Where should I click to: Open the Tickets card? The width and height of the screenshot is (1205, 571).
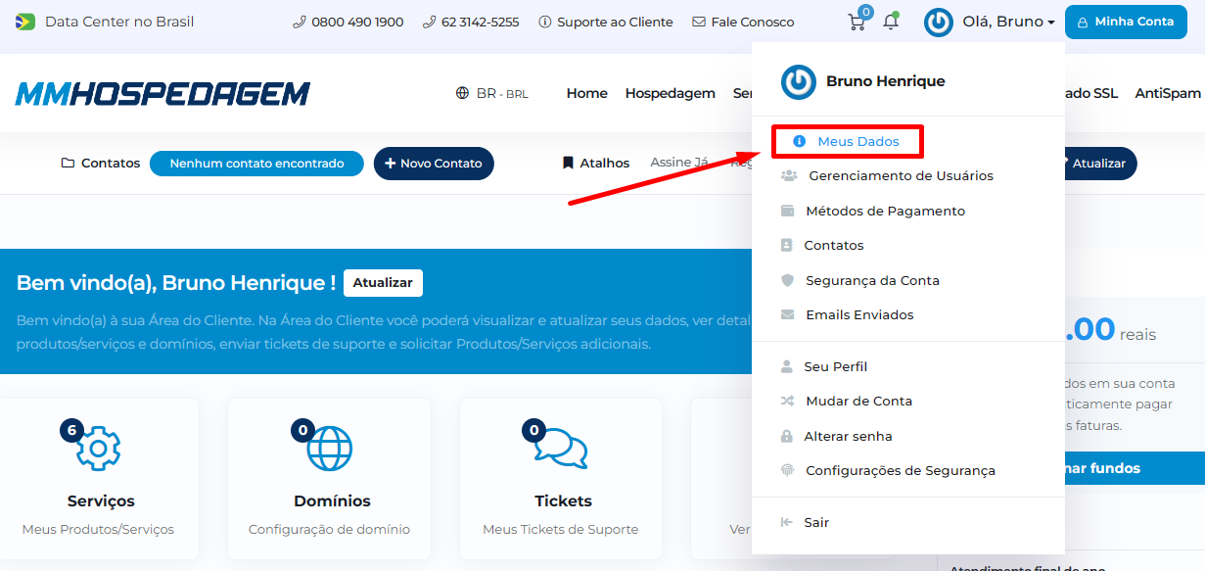(x=560, y=479)
